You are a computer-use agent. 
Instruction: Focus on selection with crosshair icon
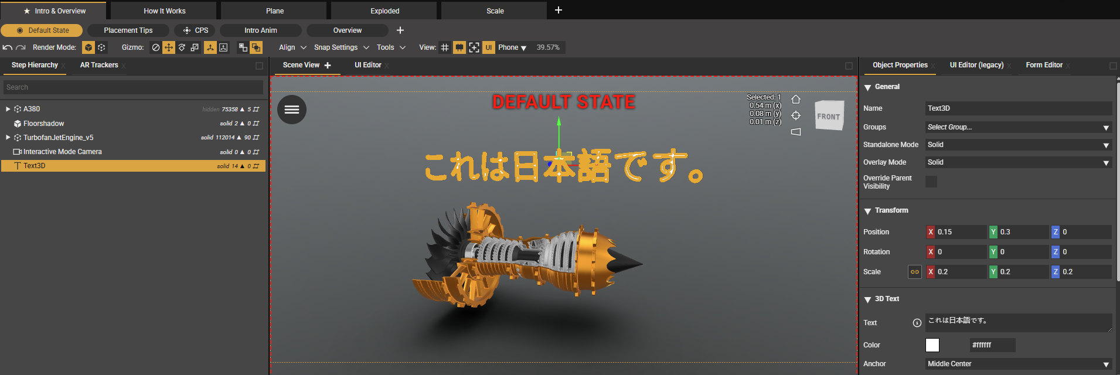(x=796, y=115)
